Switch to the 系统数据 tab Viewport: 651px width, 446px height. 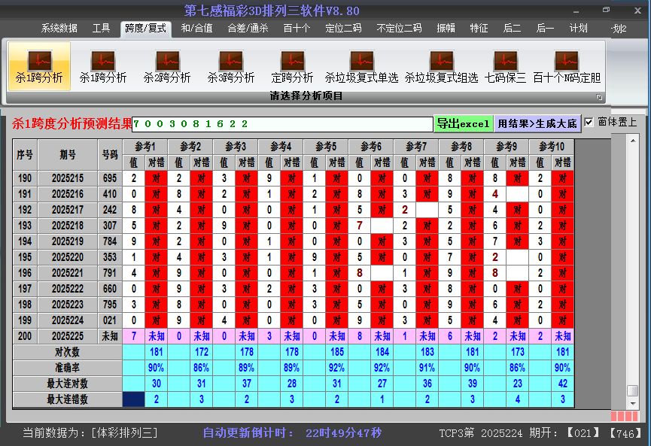[x=59, y=29]
